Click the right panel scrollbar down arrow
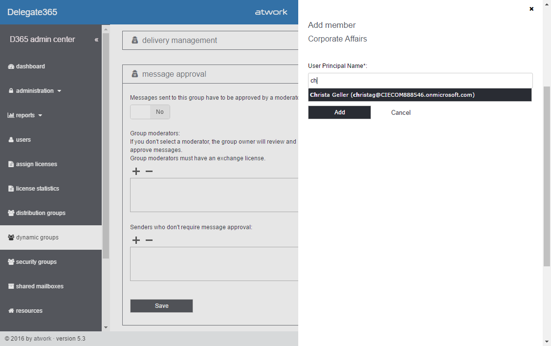The height and width of the screenshot is (346, 551). point(547,342)
